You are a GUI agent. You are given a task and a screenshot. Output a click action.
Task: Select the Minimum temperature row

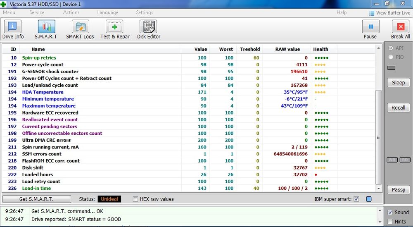coord(189,99)
